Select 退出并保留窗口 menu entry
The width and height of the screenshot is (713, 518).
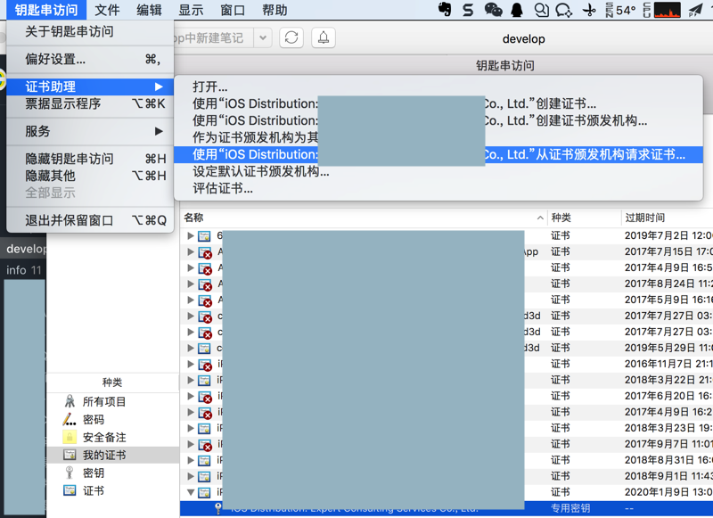(90, 220)
